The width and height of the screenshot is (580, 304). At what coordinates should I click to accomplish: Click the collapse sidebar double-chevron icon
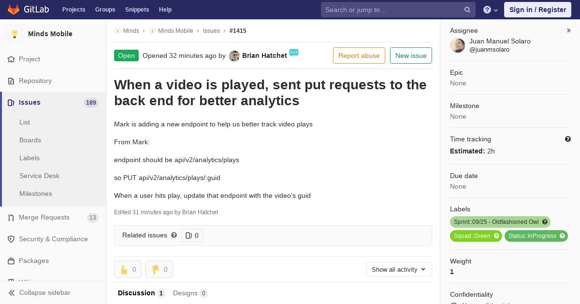point(12,292)
